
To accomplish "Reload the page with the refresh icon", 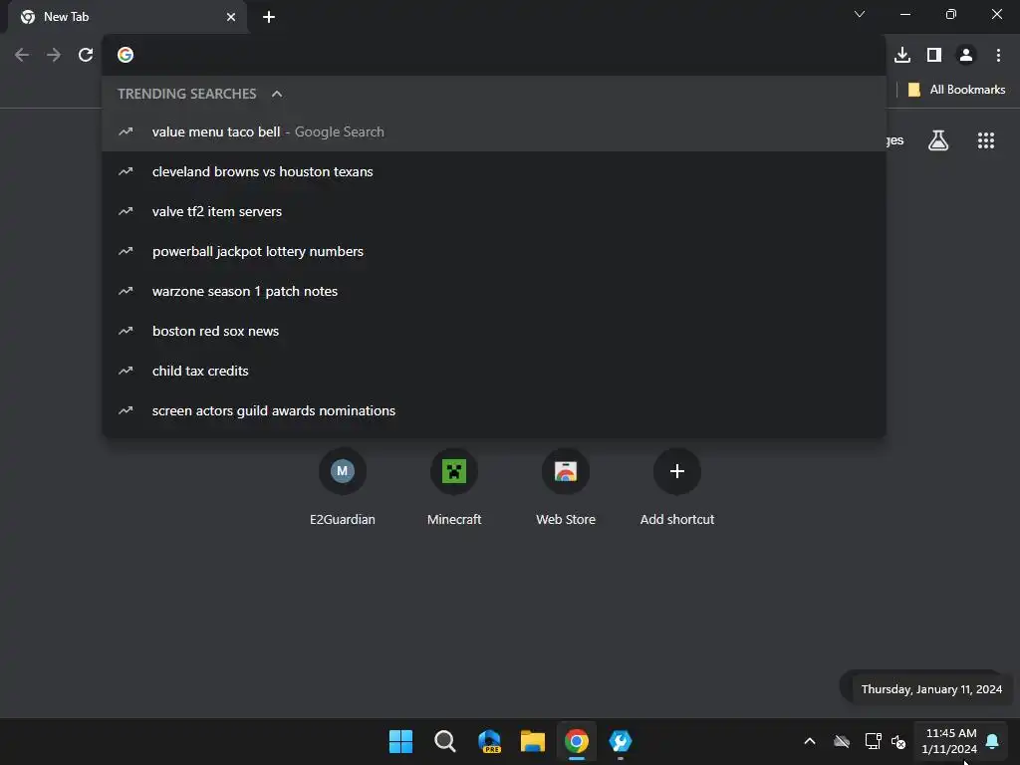I will point(86,55).
